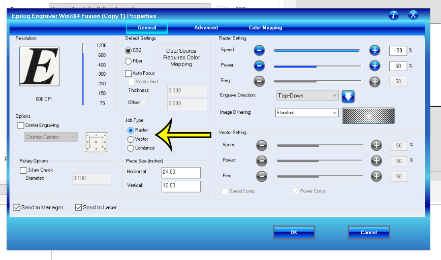Click the center-engraving position icon
441x260 pixels.
pyautogui.click(x=97, y=142)
